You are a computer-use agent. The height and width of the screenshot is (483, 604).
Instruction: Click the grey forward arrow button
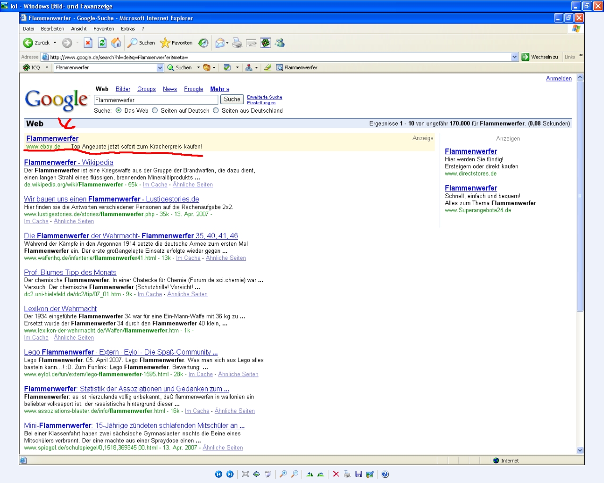pyautogui.click(x=67, y=43)
